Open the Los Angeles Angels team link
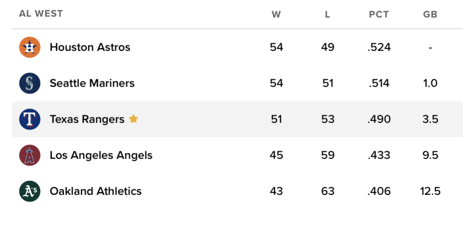The height and width of the screenshot is (225, 463). pyautogui.click(x=101, y=156)
